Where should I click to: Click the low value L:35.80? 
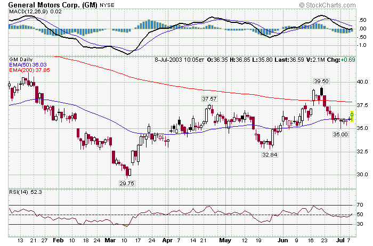262,60
